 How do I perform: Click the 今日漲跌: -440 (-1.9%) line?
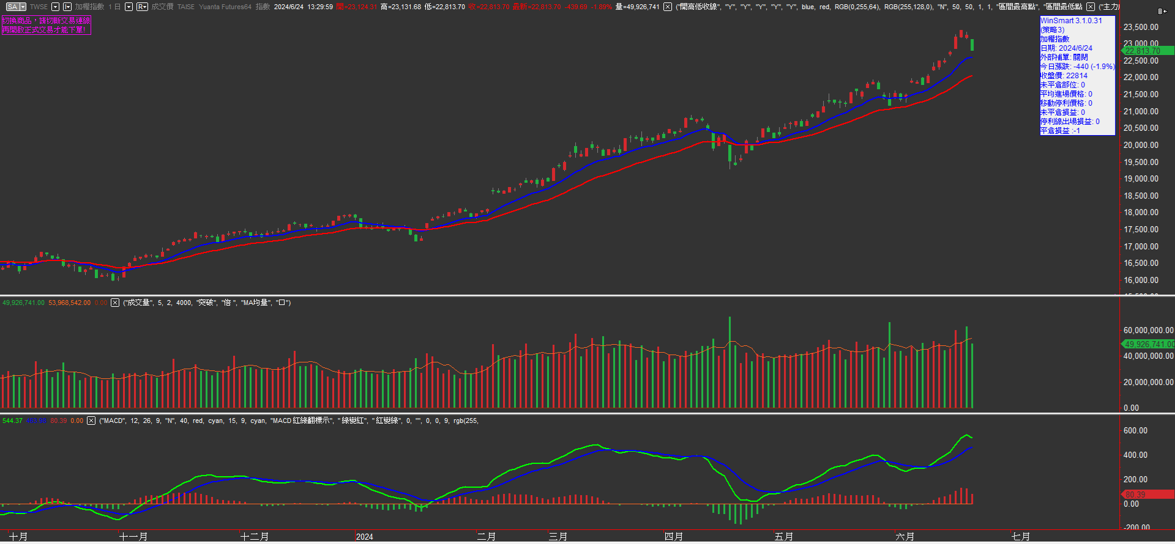(1078, 67)
